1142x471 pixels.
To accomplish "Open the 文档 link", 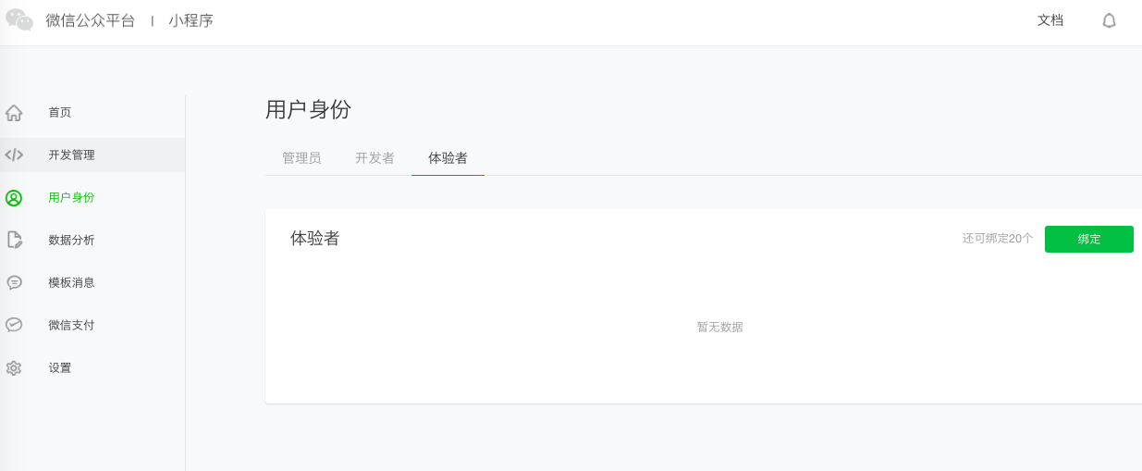I will pos(1050,20).
